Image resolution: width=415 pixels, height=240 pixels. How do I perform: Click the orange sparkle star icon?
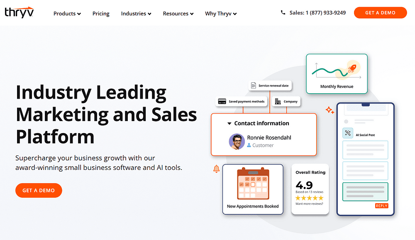pos(330,110)
